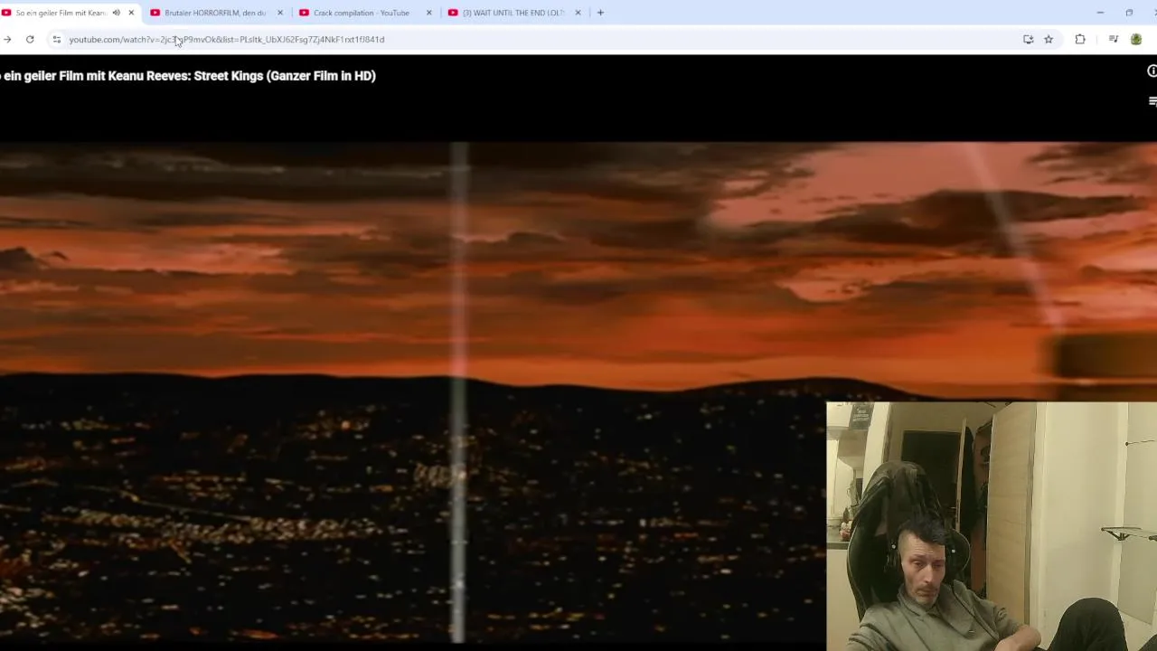
Task: Restore down the Chrome window
Action: pyautogui.click(x=1129, y=13)
